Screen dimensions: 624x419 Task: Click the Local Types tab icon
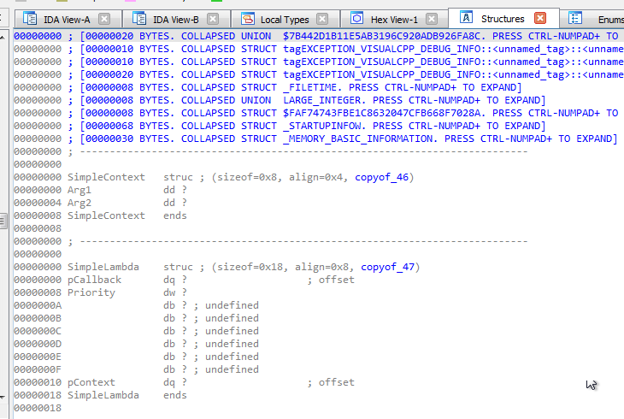tap(247, 18)
